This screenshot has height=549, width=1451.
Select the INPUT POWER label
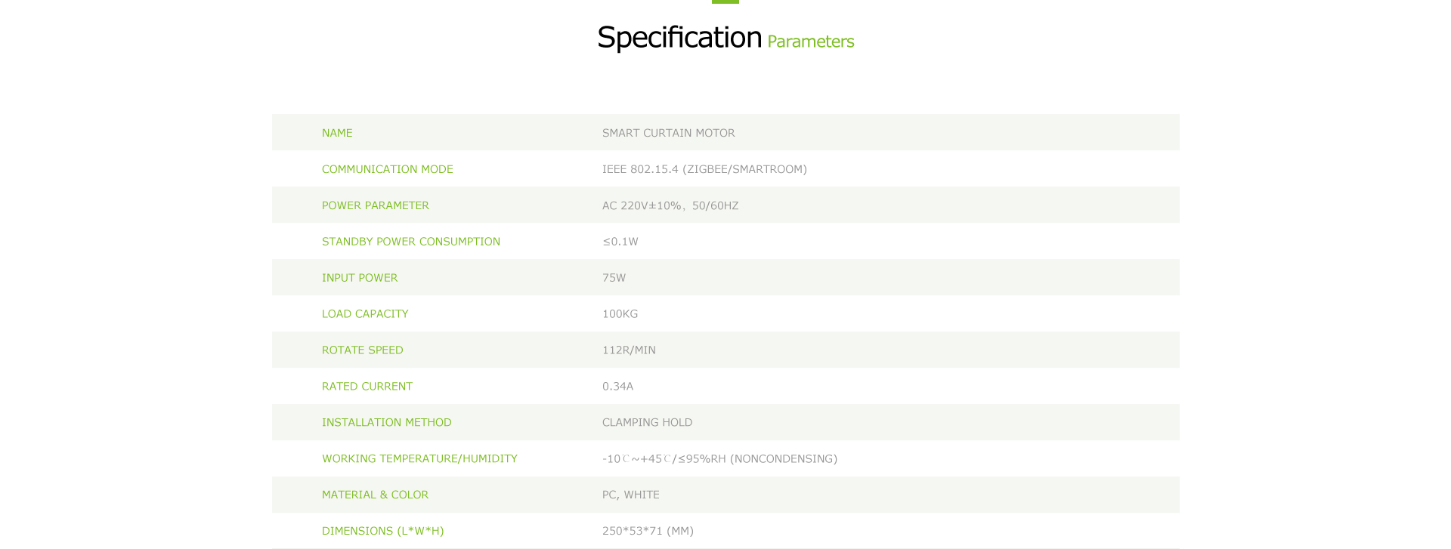coord(360,278)
